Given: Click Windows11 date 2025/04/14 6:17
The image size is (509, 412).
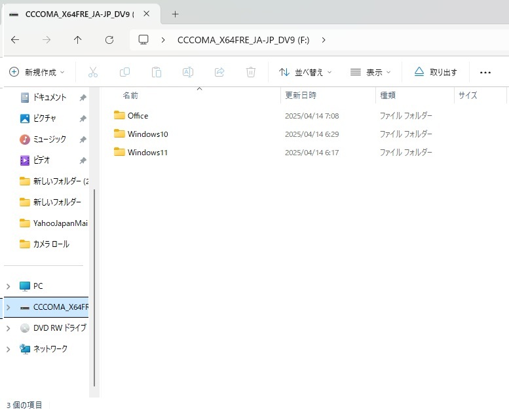Looking at the screenshot, I should 312,153.
